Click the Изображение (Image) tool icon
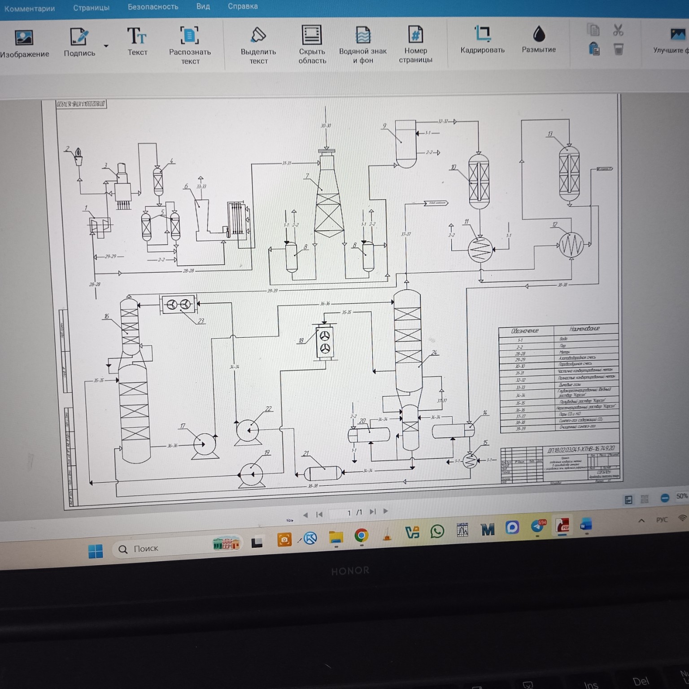The image size is (689, 689). [x=24, y=38]
